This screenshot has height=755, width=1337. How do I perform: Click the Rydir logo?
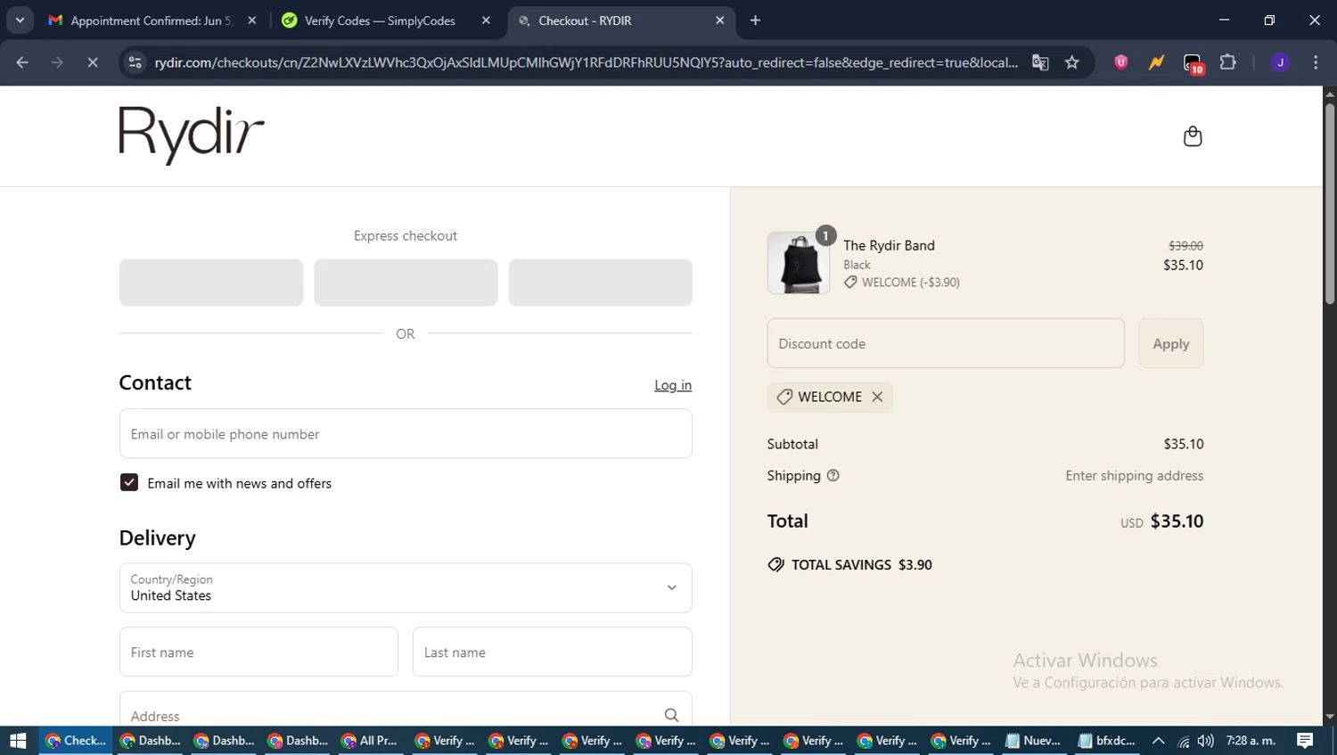[192, 135]
